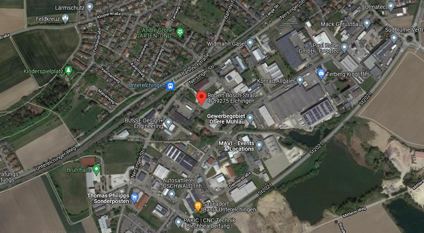Click the Saunadorf Banja restaurant marker
The image size is (424, 233).
198,207
